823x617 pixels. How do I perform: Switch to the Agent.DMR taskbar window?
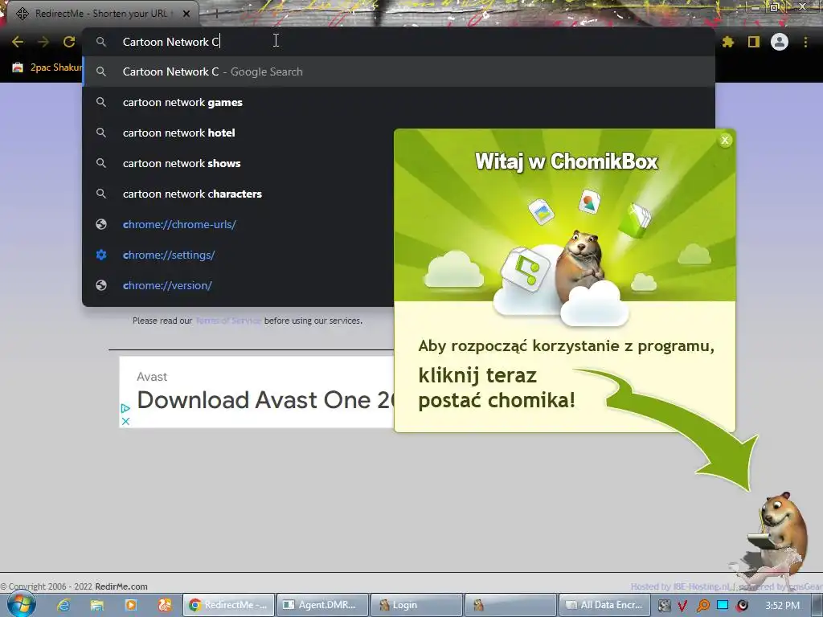point(322,605)
